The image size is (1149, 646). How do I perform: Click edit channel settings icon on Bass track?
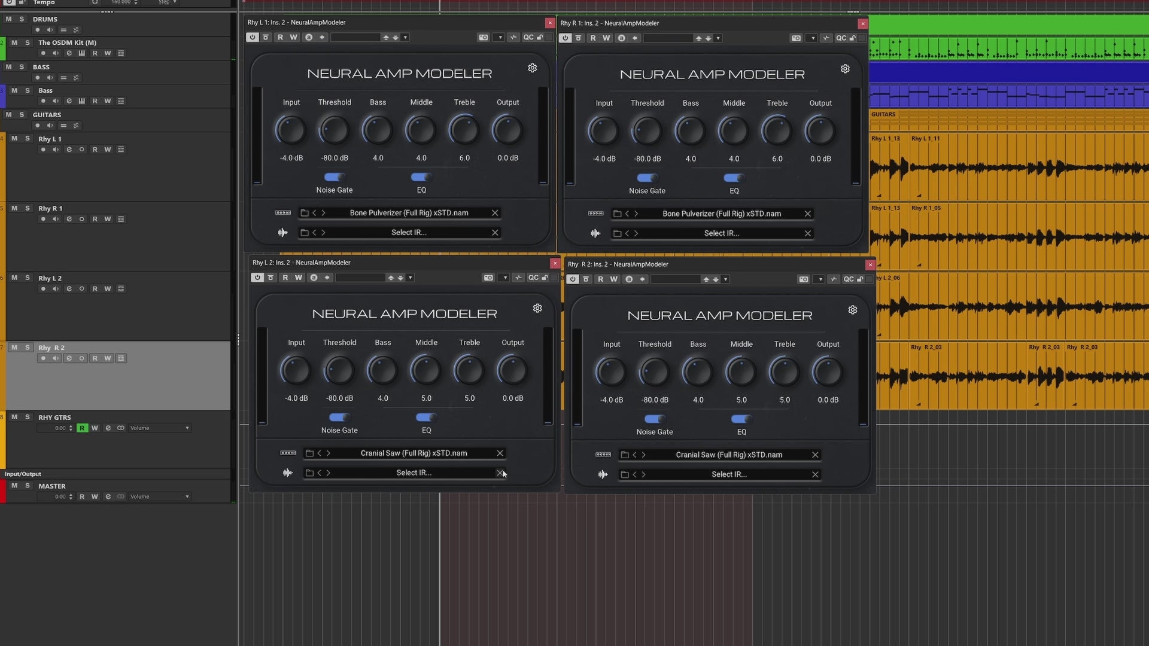coord(69,101)
